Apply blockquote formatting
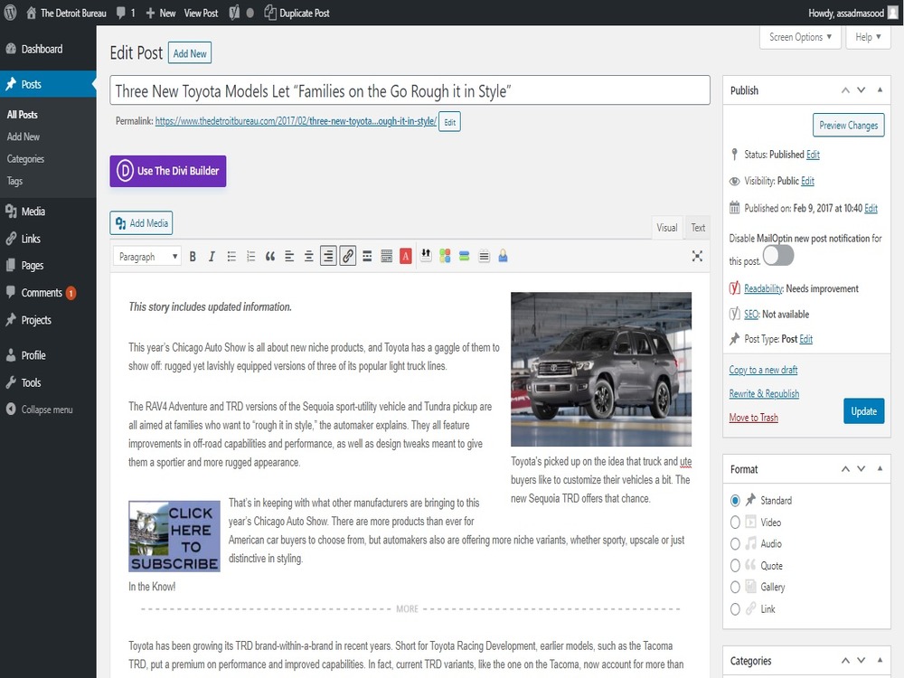904x678 pixels. pyautogui.click(x=269, y=257)
